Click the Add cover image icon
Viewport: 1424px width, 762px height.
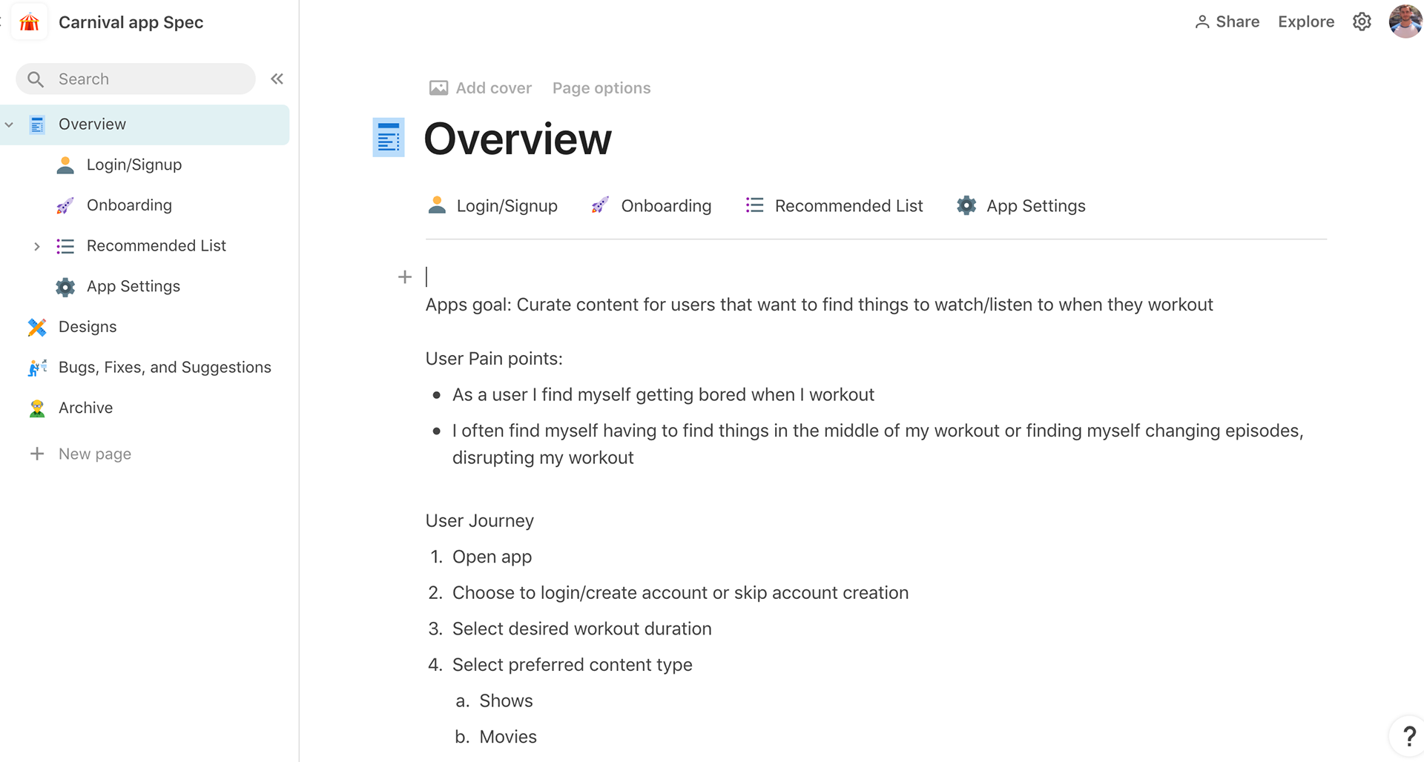point(438,88)
